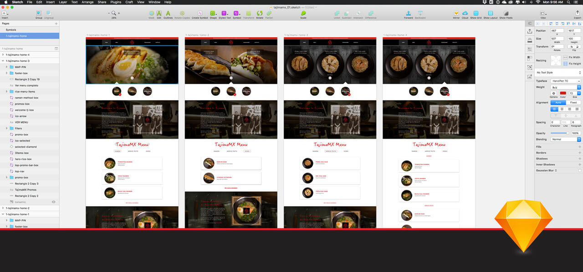Open the Layer menu
This screenshot has width=583, height=272.
(63, 2)
